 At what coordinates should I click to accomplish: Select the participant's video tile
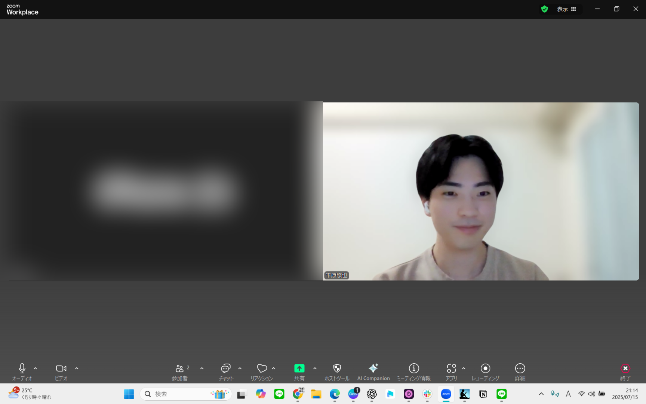(481, 191)
